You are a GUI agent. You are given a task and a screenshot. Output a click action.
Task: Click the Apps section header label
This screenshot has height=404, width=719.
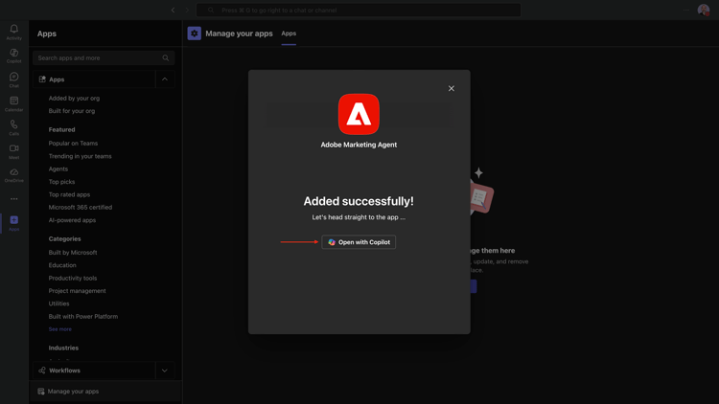57,79
